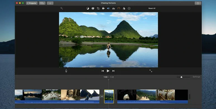Toggle the media browser film-and-music button

point(42,3)
